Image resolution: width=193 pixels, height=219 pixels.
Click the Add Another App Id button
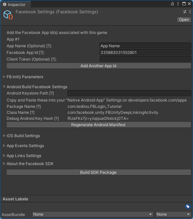point(99,66)
